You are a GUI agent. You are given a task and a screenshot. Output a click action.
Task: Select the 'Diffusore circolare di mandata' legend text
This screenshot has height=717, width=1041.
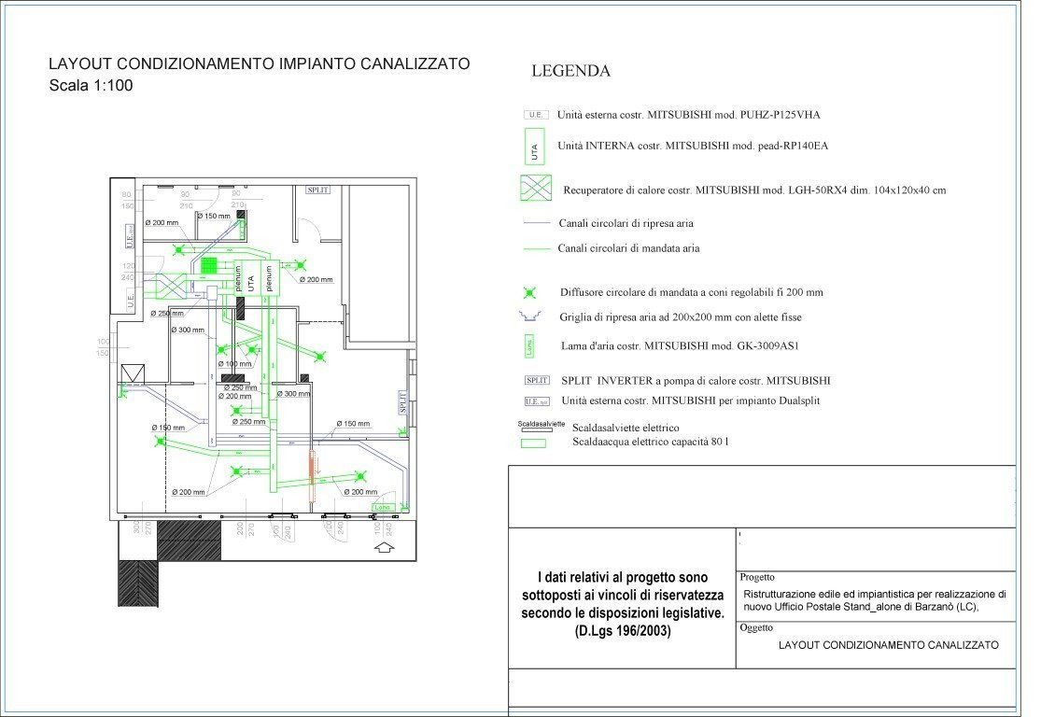pyautogui.click(x=691, y=292)
